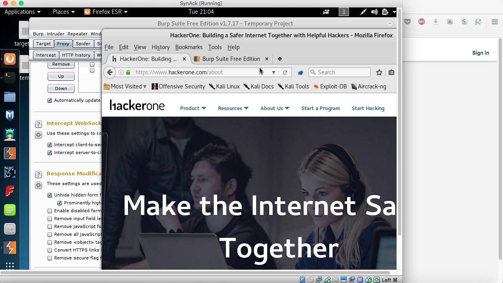Toggle Intercept server-to-client messages checkbox
Image resolution: width=503 pixels, height=283 pixels.
click(50, 153)
